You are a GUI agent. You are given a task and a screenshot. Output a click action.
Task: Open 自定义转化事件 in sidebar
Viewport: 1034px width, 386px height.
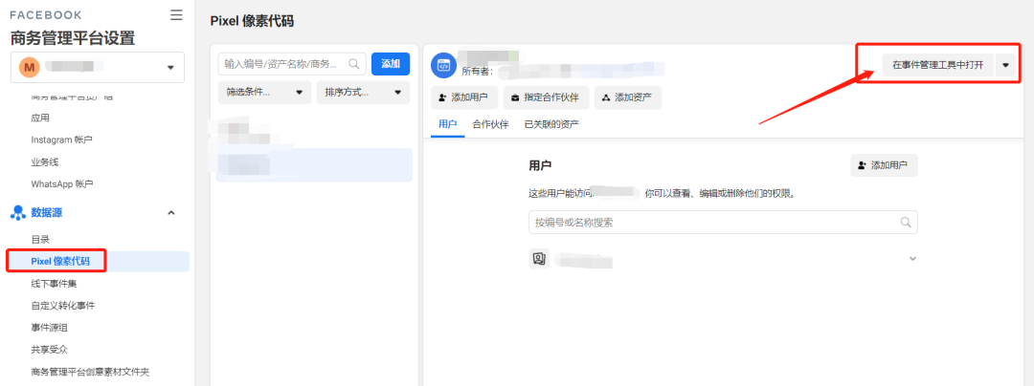point(62,305)
